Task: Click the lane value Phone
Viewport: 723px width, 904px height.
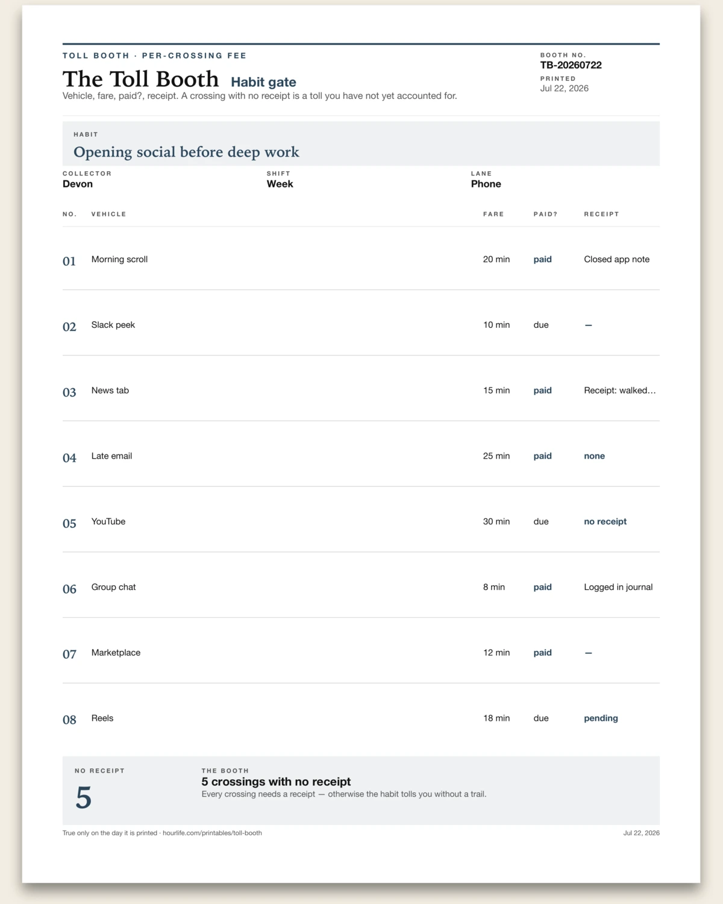Action: [486, 184]
